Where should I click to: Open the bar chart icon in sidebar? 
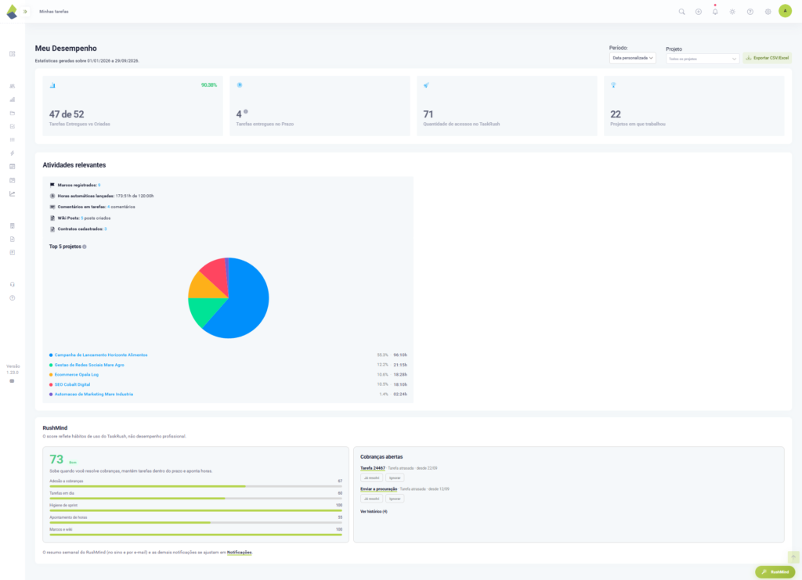coord(13,99)
